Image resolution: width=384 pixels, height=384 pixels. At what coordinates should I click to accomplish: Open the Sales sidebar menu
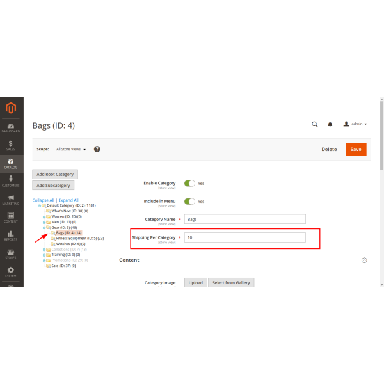tap(12, 147)
